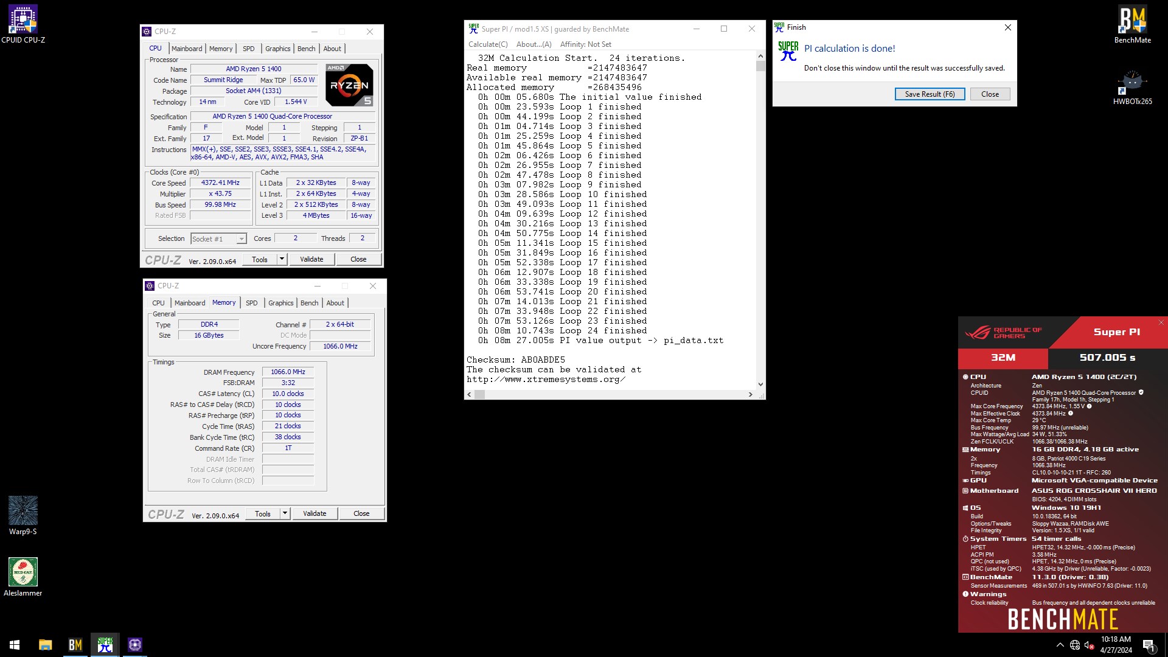Viewport: 1168px width, 657px height.
Task: Close the BenchMate result overlay
Action: click(x=1161, y=322)
